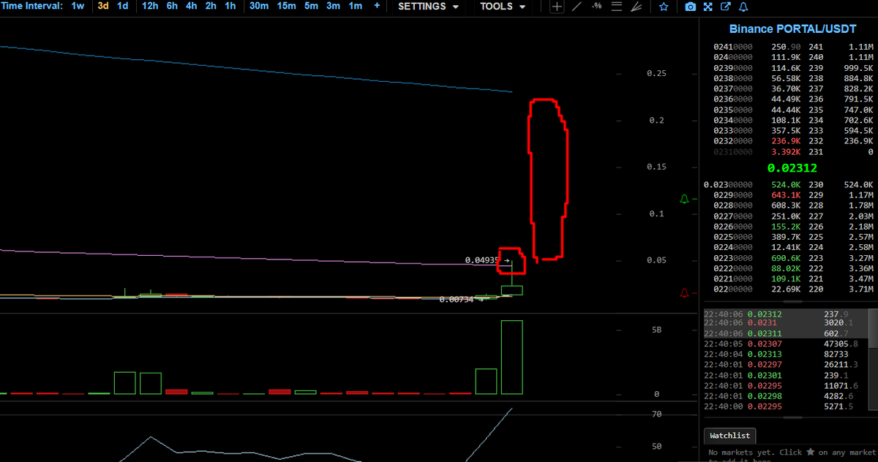This screenshot has width=878, height=462.
Task: Click the green alert bell on price axis
Action: (x=685, y=199)
